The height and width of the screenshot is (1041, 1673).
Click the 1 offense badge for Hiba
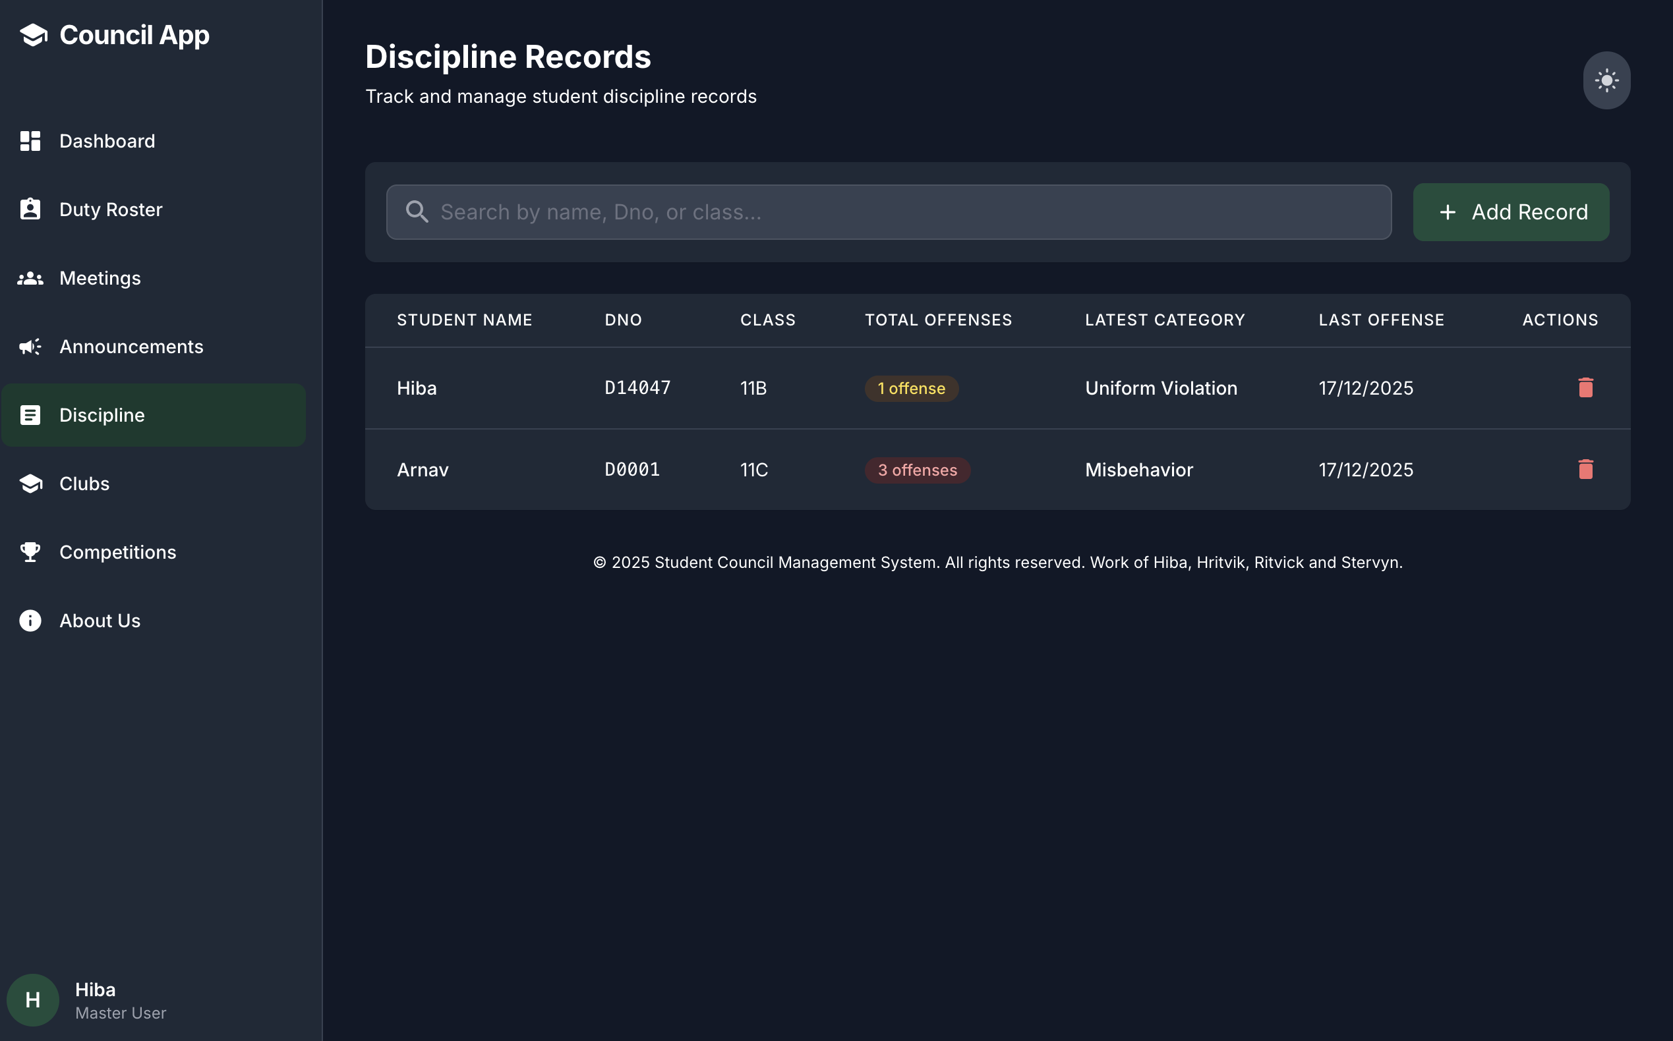click(910, 388)
